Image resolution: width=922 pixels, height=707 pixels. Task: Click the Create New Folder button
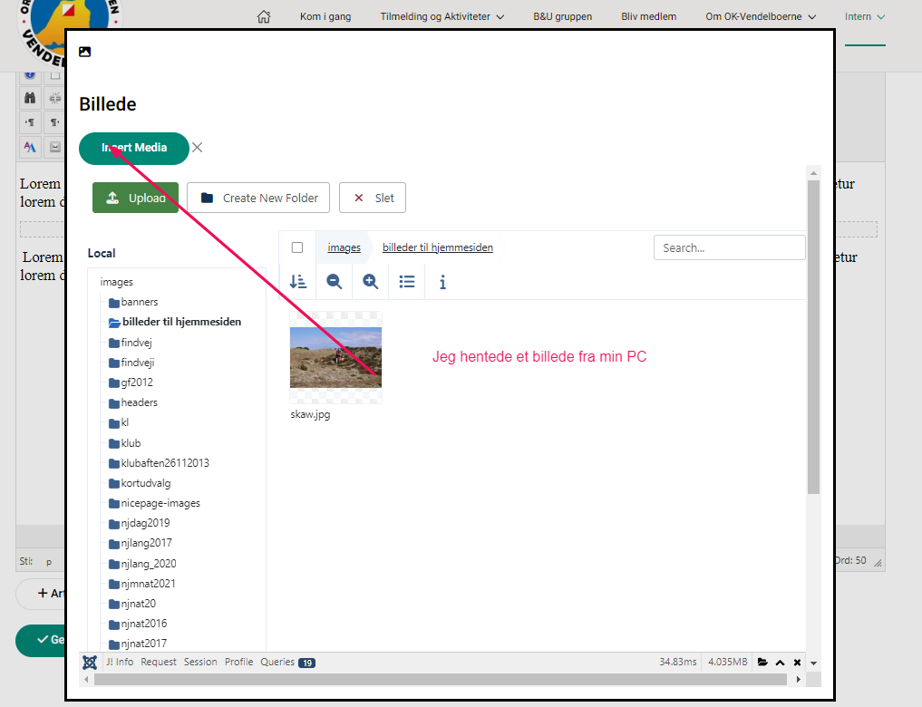click(x=258, y=198)
